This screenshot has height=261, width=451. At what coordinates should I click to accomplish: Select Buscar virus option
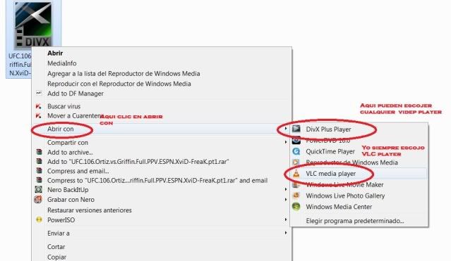click(x=64, y=106)
